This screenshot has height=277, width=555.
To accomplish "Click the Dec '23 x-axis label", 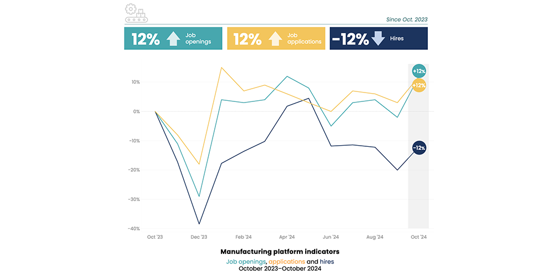I will pyautogui.click(x=199, y=237).
